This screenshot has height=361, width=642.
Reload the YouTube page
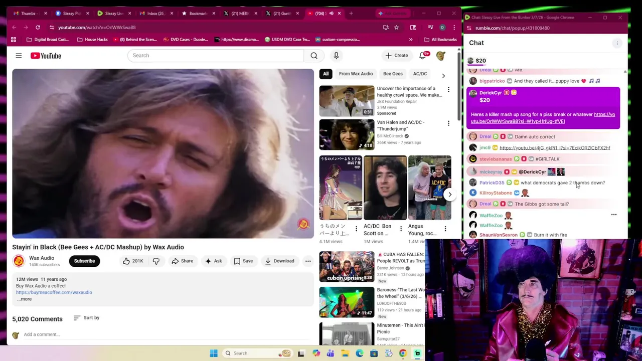[x=38, y=28]
